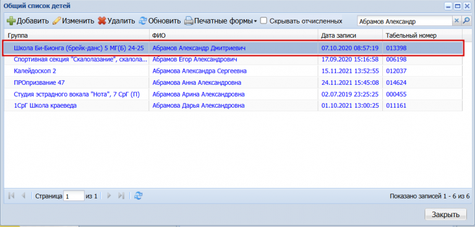Click the tab number 012037
This screenshot has width=475, height=227.
click(x=422, y=71)
